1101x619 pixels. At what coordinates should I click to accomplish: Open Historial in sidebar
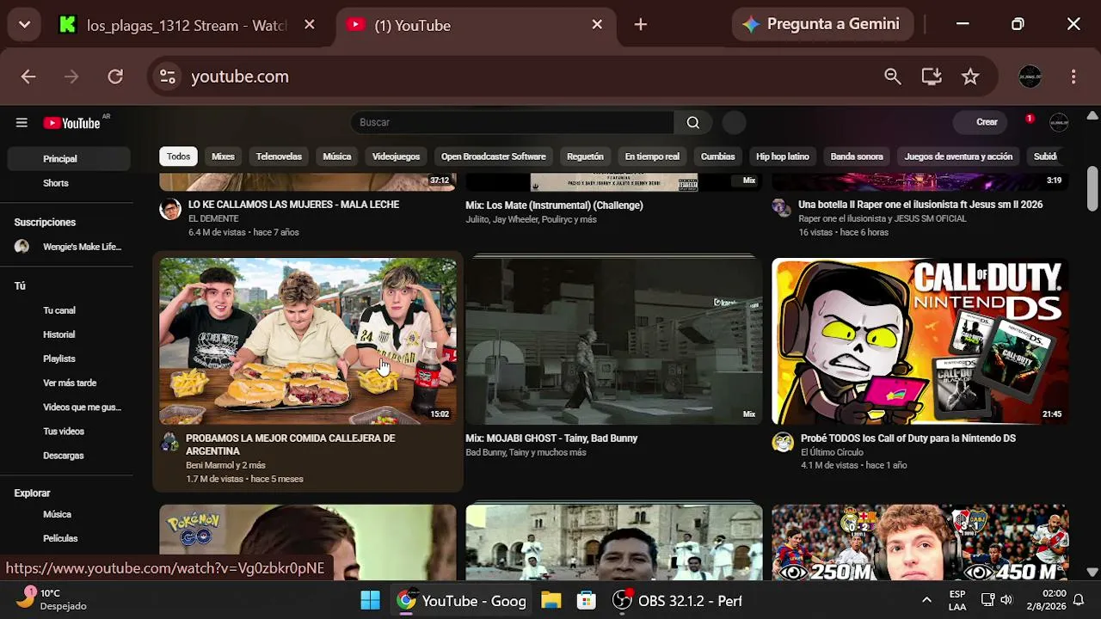pos(69,334)
